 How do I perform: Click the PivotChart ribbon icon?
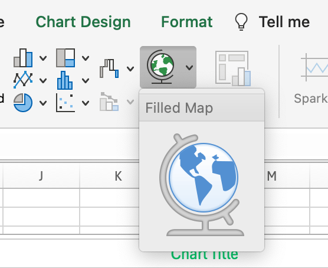click(x=233, y=68)
